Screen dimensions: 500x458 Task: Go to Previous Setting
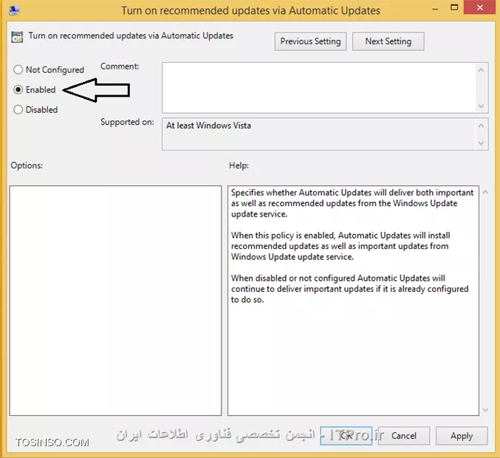310,41
